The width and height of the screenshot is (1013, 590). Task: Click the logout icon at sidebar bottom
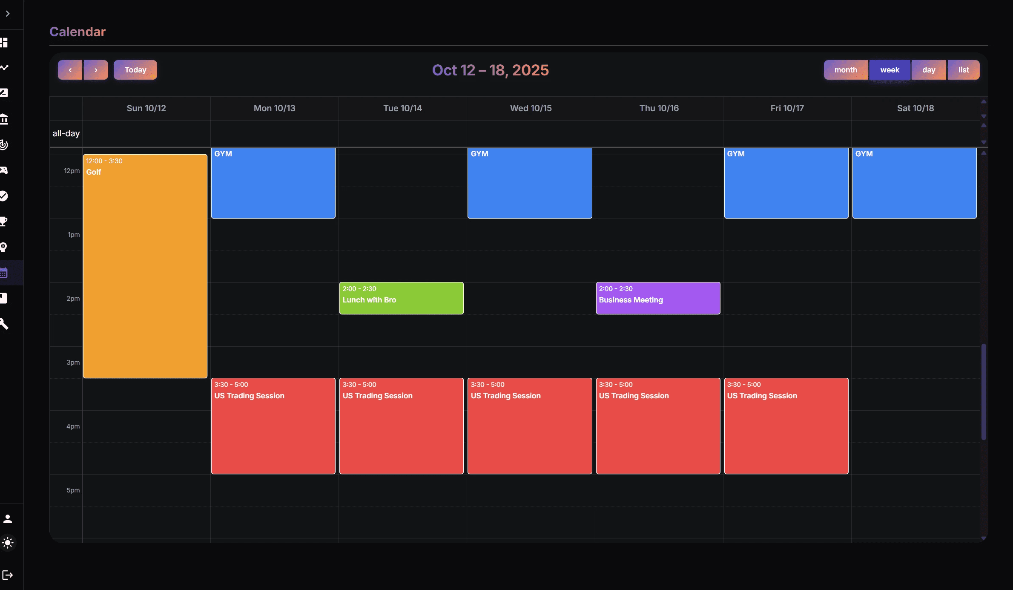click(x=8, y=575)
